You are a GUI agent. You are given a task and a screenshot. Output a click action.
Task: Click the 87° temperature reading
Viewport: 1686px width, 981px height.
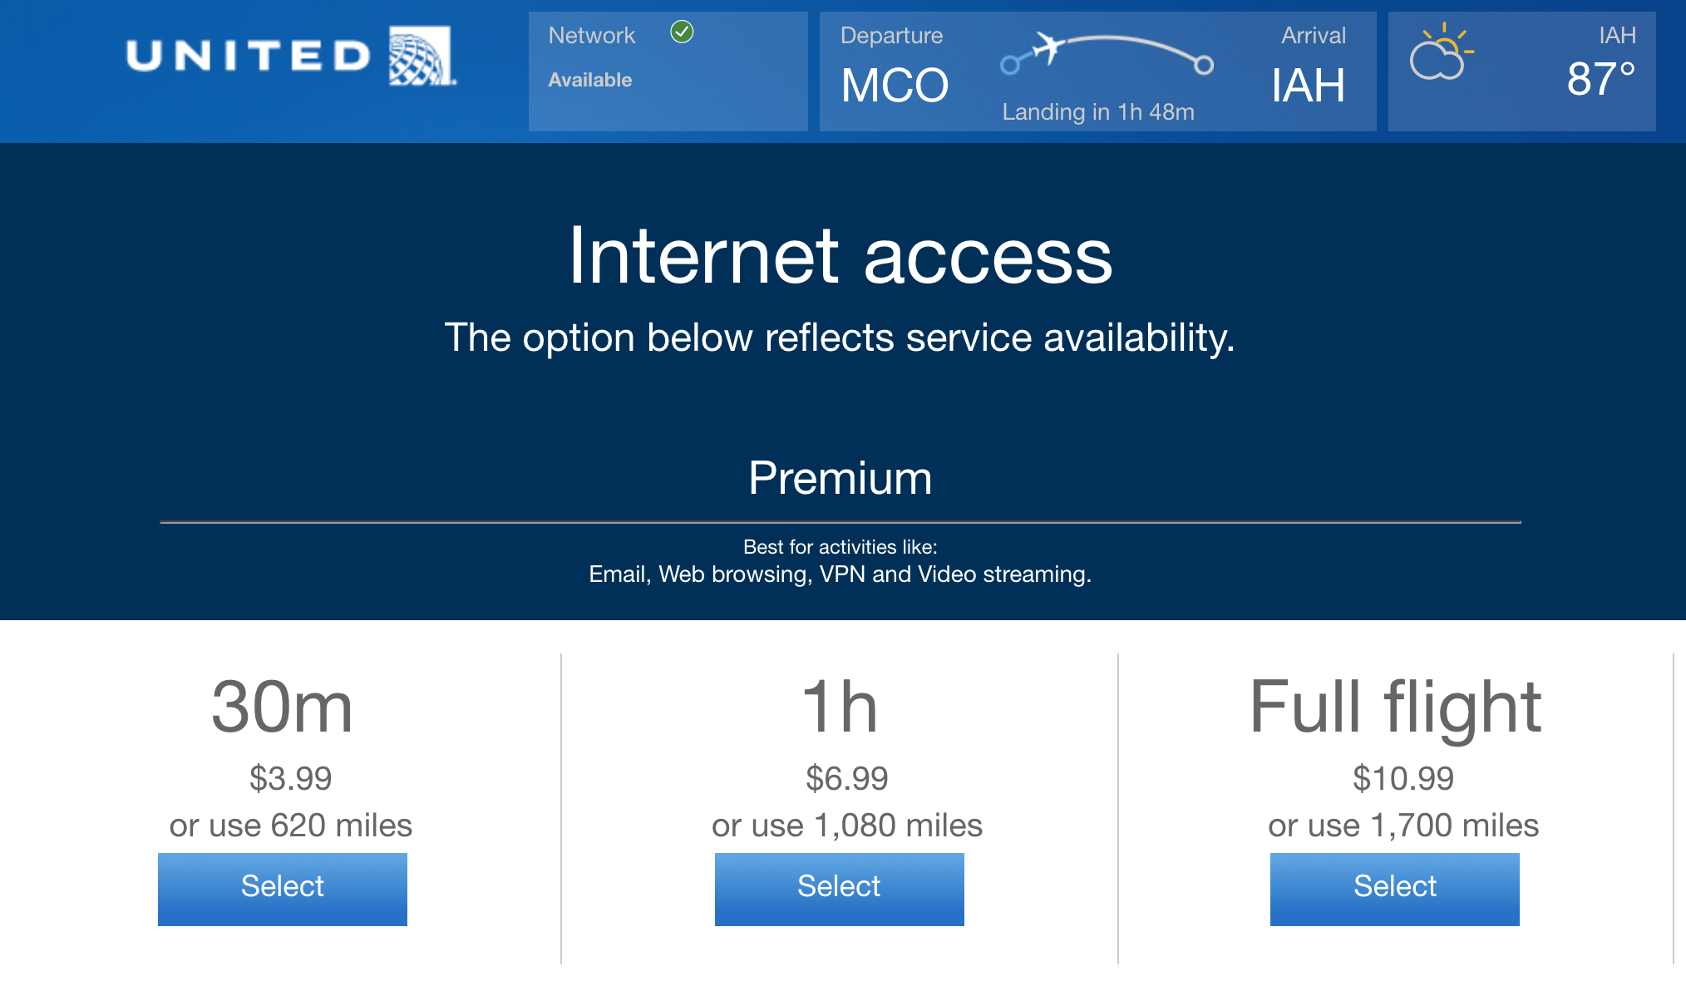[1600, 80]
